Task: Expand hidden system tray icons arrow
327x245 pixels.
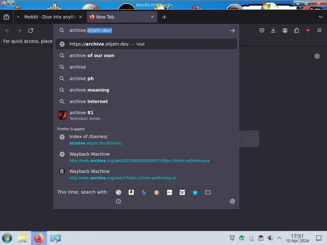Action: pos(279,238)
